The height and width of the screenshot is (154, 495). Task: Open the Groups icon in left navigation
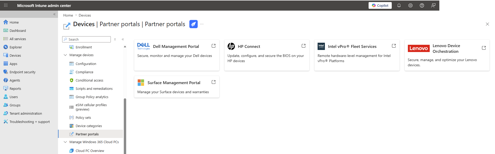(x=6, y=105)
